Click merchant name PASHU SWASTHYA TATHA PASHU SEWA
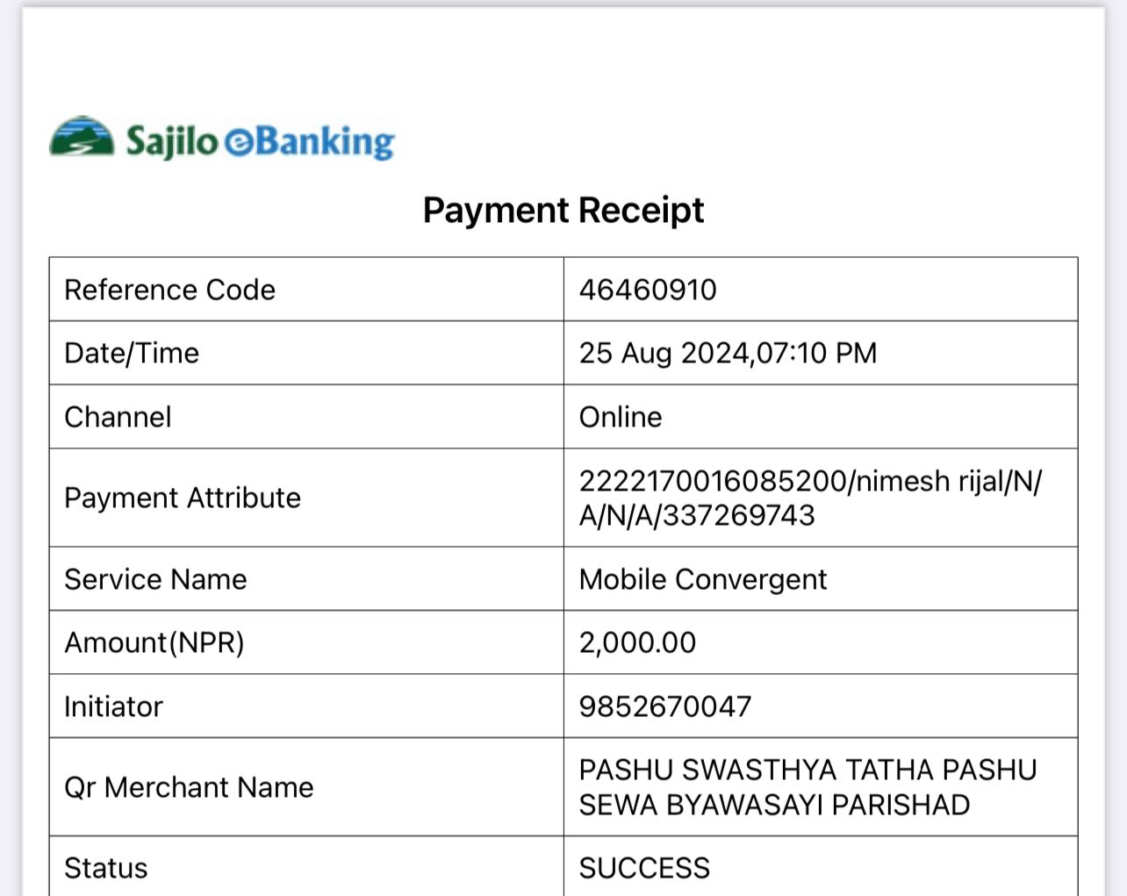 point(808,787)
